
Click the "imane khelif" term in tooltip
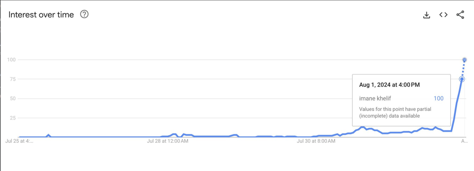(375, 98)
